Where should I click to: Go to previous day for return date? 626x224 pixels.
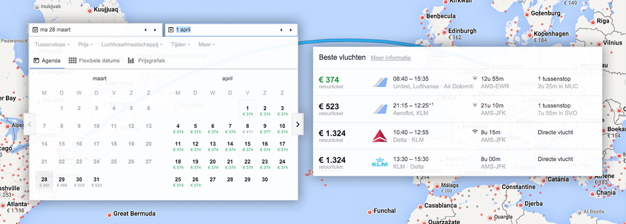tap(281, 30)
